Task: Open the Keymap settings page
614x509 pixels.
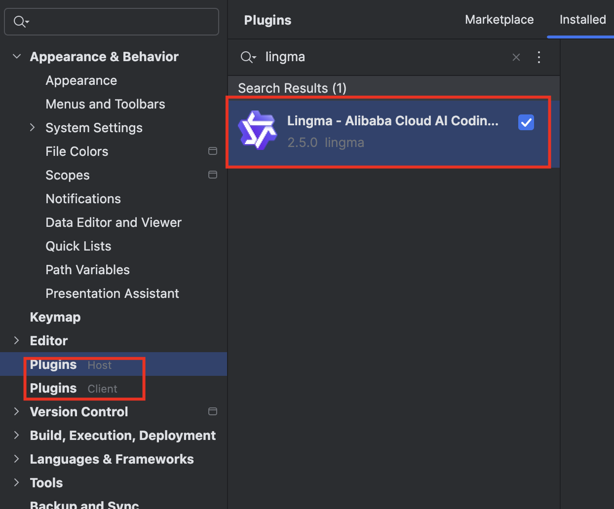Action: point(55,317)
